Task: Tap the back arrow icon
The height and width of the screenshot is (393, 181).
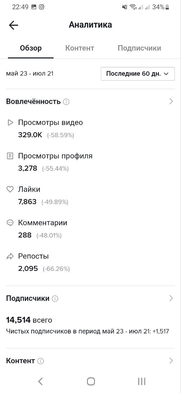Action: coord(13,25)
